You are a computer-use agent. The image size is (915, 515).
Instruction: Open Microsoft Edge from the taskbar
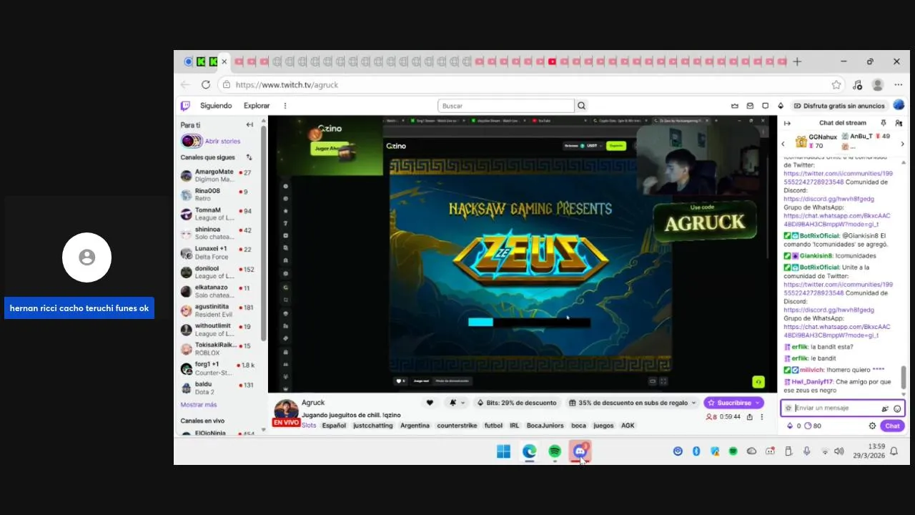coord(529,451)
